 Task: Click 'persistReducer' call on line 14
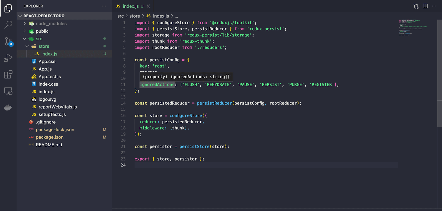(214, 103)
